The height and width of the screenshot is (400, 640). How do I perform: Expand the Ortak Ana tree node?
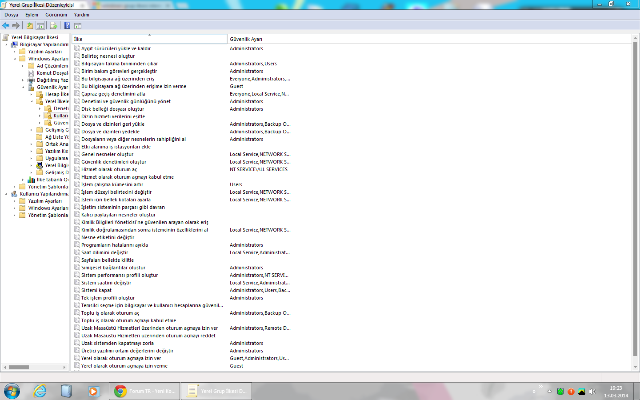point(32,144)
